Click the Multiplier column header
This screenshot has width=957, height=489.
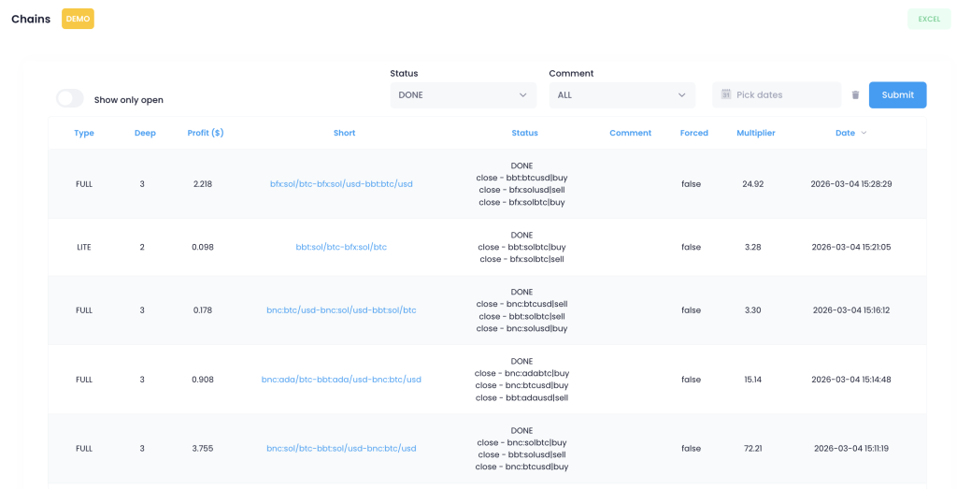(x=755, y=133)
